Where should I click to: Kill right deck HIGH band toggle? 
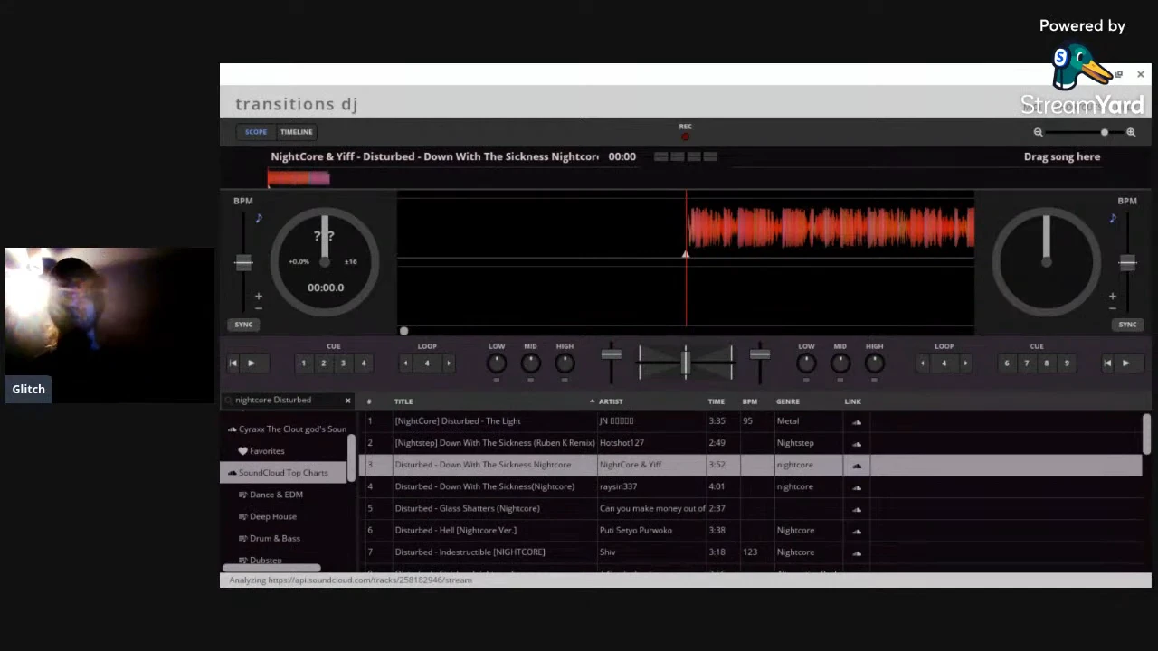[874, 380]
